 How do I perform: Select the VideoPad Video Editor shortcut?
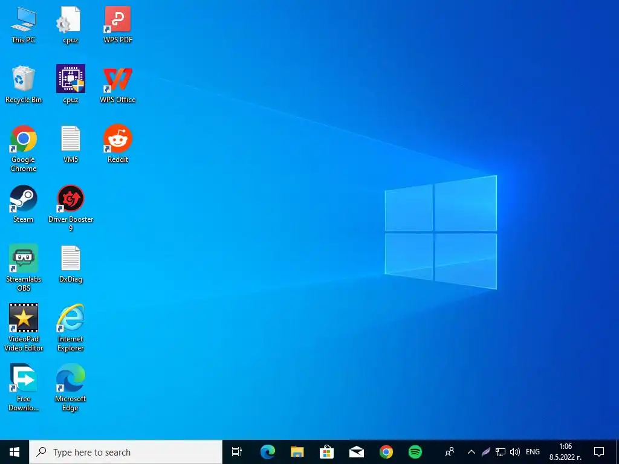point(24,327)
